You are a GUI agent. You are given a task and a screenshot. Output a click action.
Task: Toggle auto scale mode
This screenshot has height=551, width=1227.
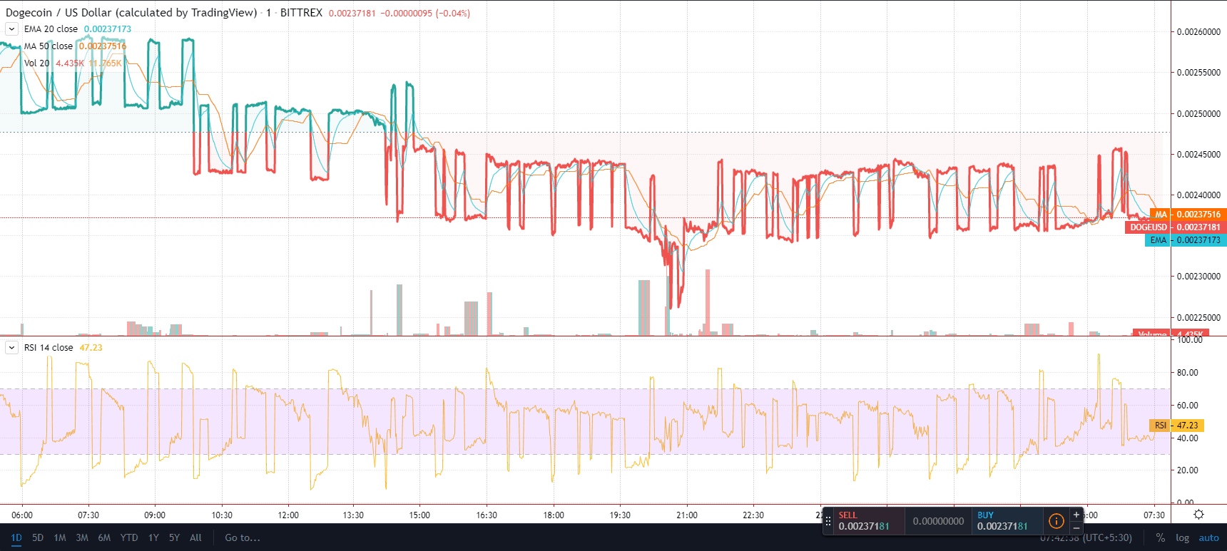(1208, 538)
